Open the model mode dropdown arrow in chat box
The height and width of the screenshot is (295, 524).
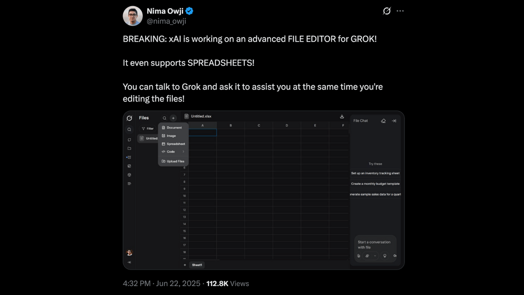[375, 256]
